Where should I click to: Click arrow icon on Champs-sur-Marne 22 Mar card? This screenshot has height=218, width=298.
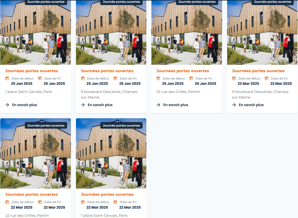point(234,105)
